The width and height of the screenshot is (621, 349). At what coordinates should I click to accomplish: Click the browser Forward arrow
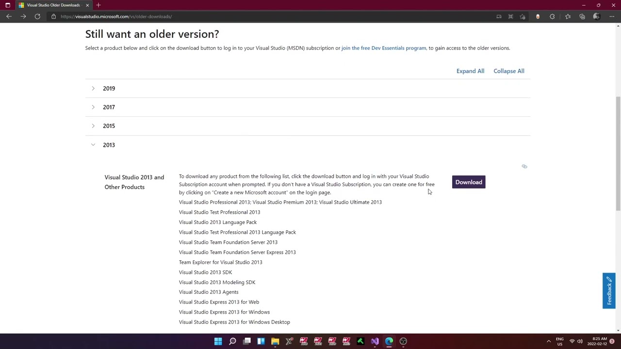tap(23, 16)
